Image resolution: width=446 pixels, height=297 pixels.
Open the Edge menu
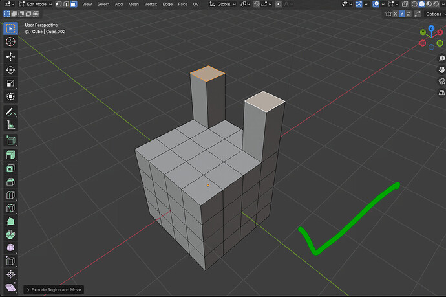pos(167,4)
